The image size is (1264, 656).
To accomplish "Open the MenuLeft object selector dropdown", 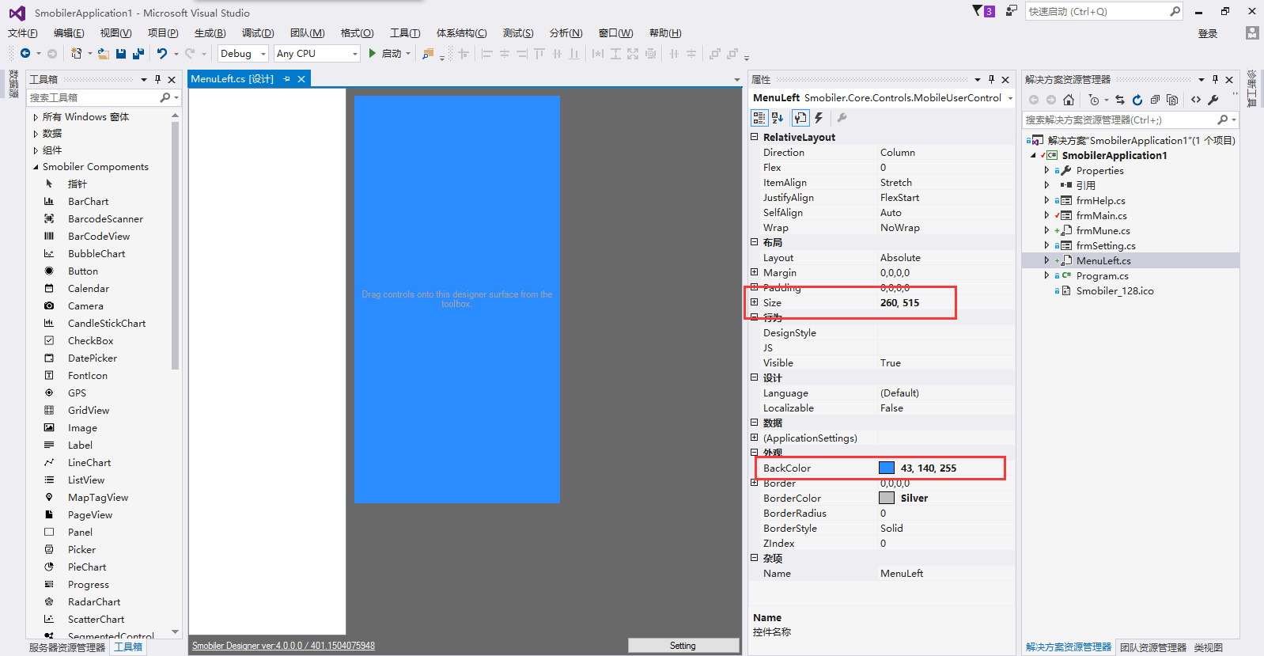I will pyautogui.click(x=1010, y=98).
